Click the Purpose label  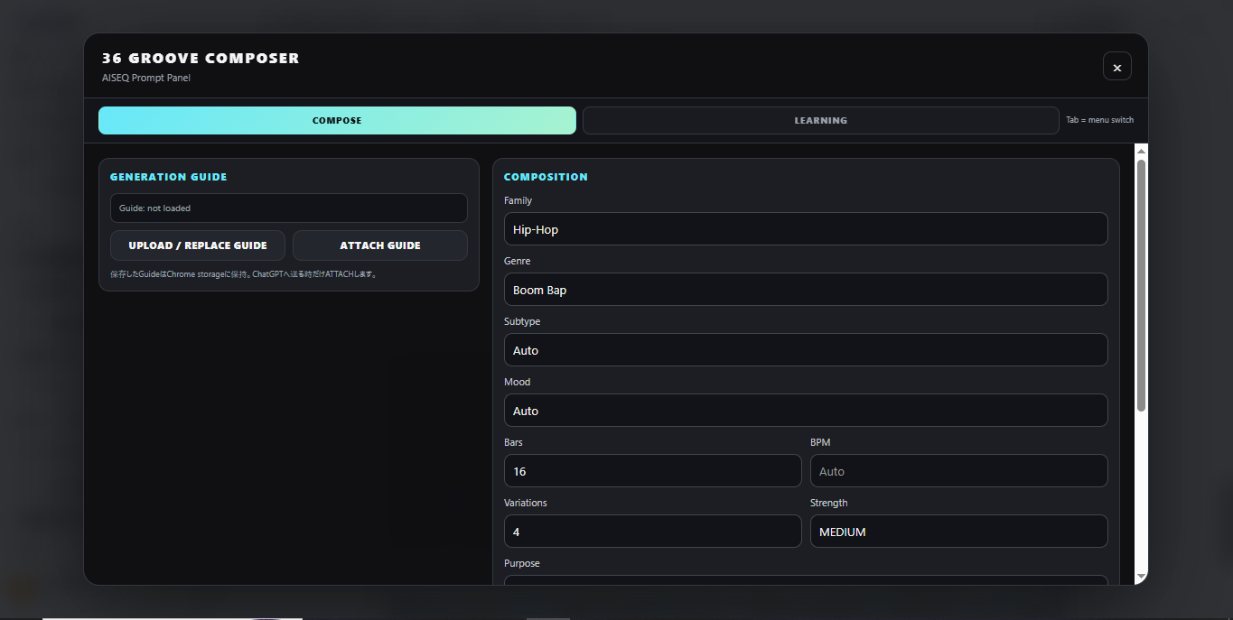click(x=522, y=563)
